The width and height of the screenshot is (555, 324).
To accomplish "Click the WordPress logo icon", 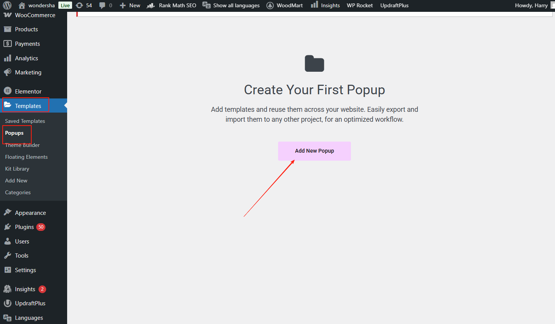I will (7, 5).
